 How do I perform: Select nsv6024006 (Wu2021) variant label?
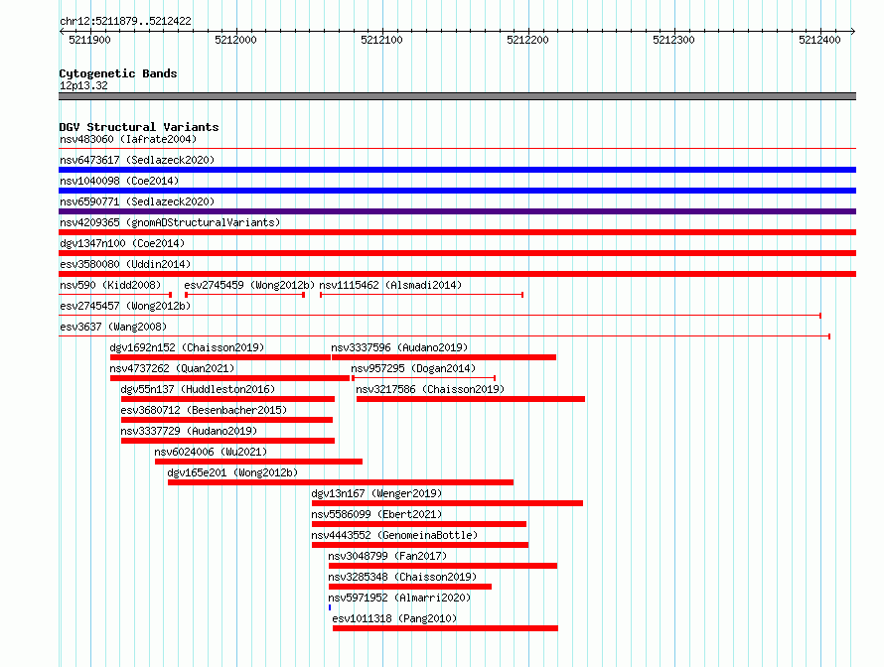pyautogui.click(x=211, y=452)
